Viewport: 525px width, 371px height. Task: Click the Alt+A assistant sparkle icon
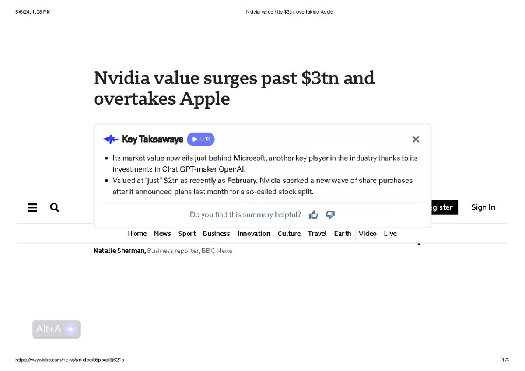pos(70,329)
